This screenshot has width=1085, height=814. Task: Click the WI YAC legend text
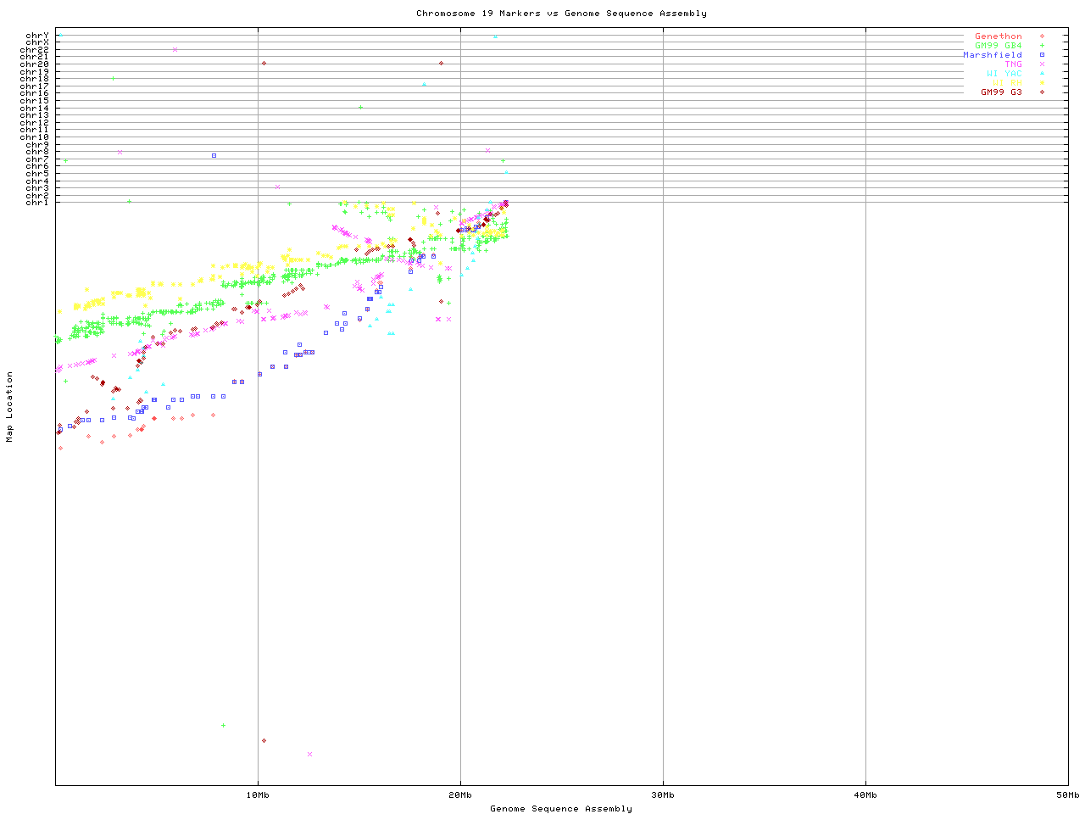point(1004,74)
